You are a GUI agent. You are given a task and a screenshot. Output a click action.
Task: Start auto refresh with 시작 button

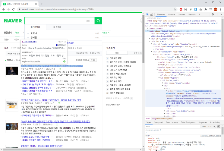[x=93, y=60]
